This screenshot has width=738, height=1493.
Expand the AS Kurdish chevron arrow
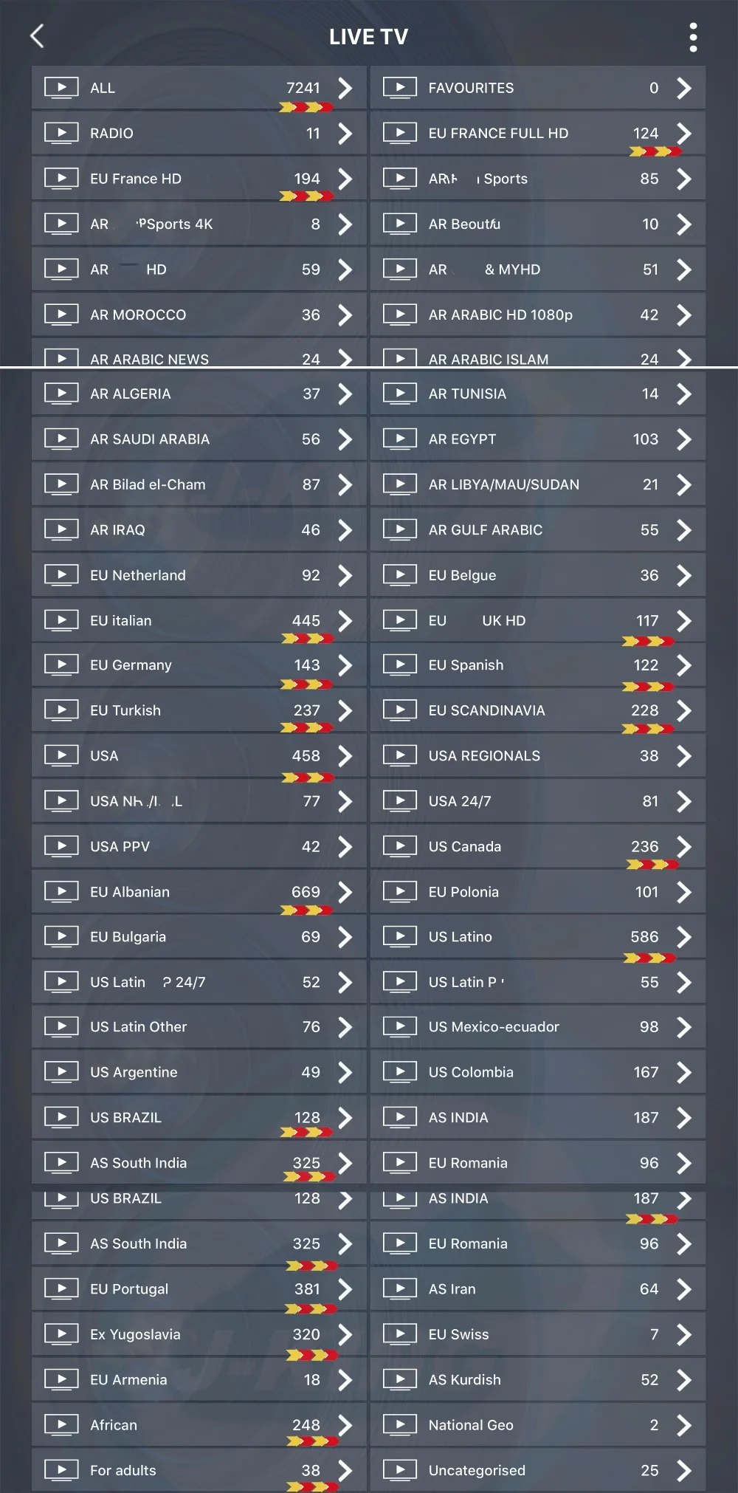[x=684, y=1380]
